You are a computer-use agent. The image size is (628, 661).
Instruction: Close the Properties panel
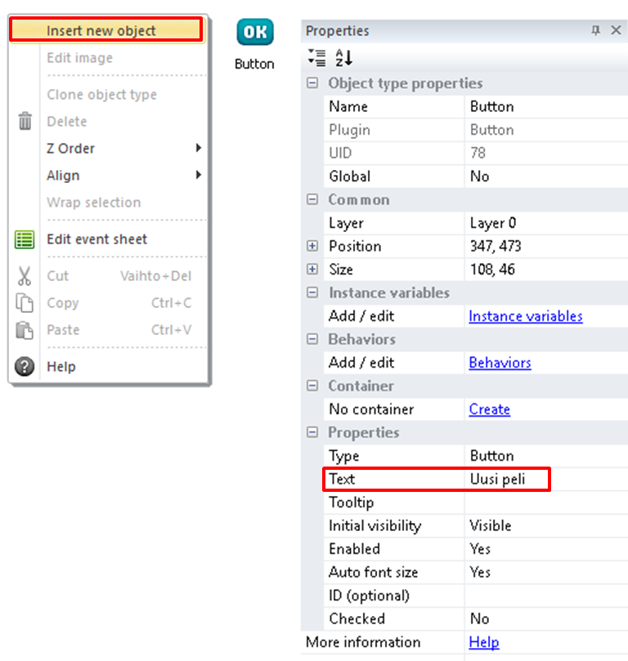616,30
